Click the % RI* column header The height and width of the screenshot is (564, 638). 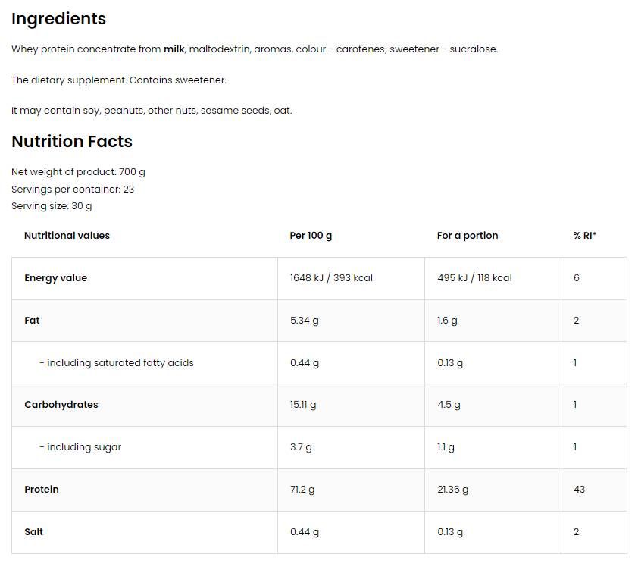pos(585,236)
